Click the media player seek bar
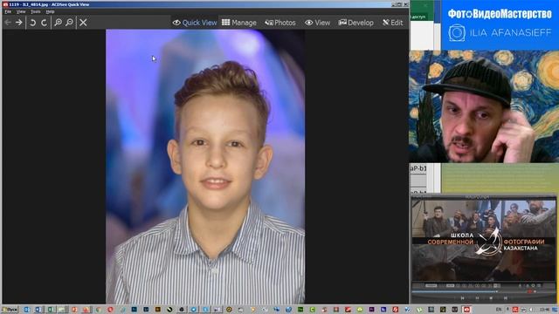Screen dimensions: 559x314 [x=468, y=291]
